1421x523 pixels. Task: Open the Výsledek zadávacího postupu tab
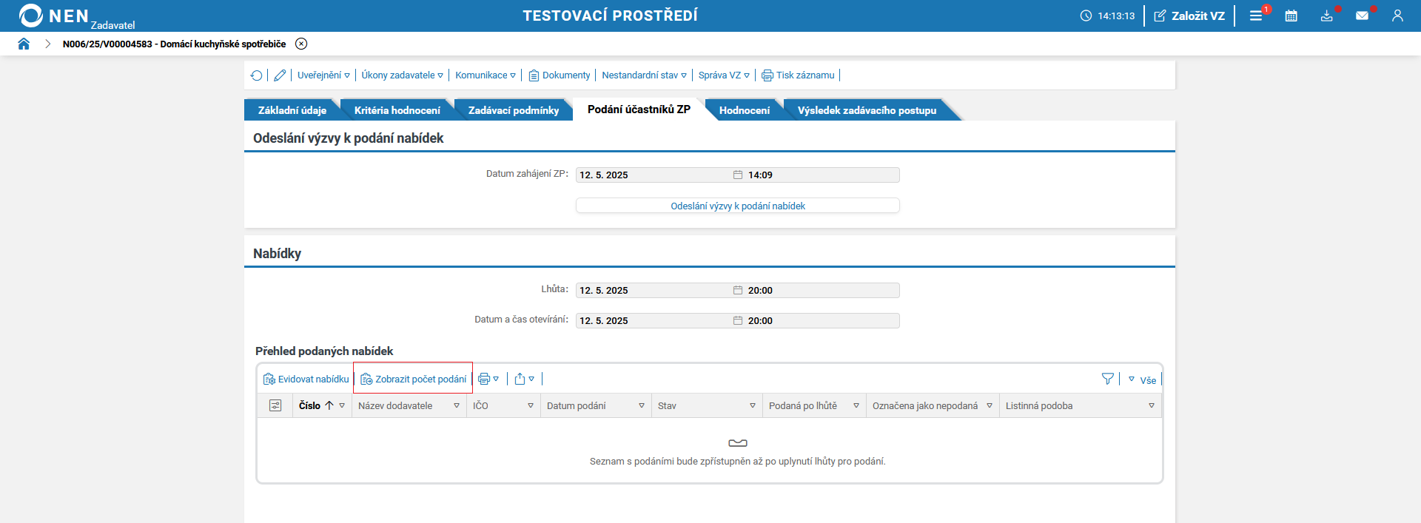[x=867, y=110]
